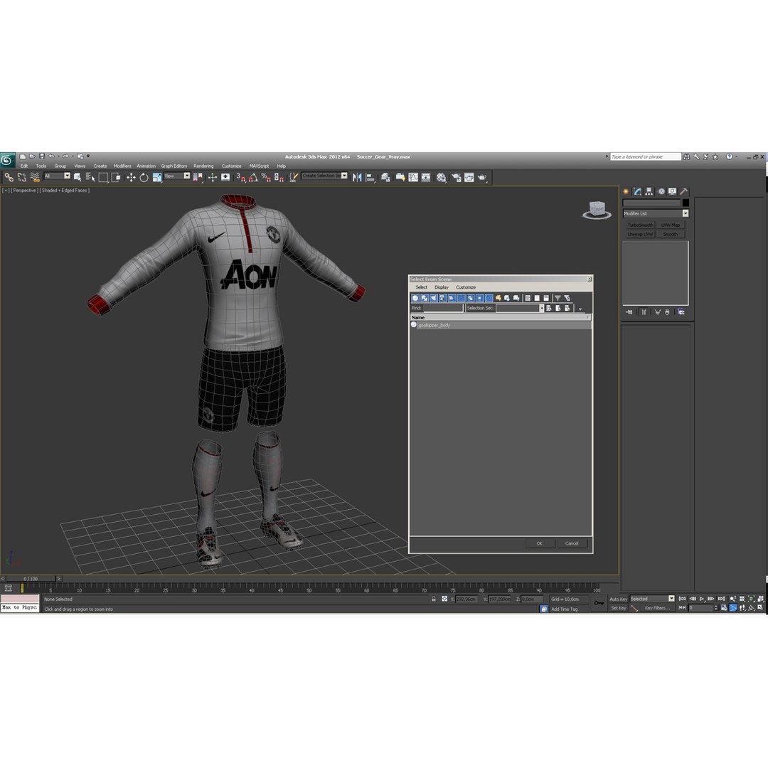Click the Name column header

click(500, 317)
